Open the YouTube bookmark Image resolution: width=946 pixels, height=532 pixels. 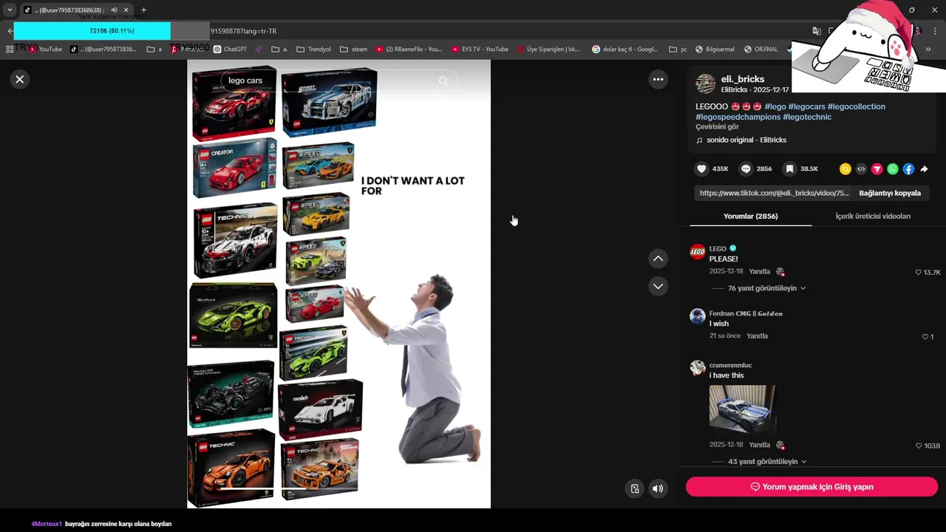pos(45,50)
